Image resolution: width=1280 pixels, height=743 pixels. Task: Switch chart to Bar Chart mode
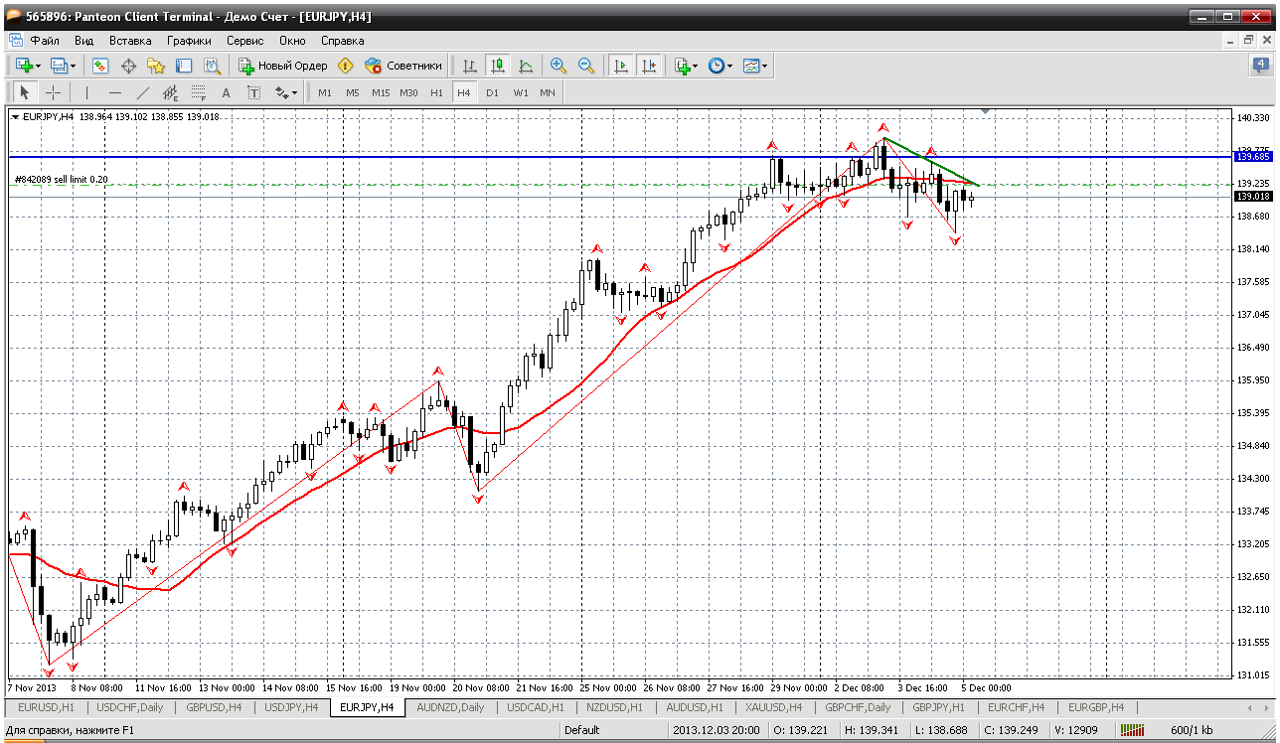(x=470, y=66)
